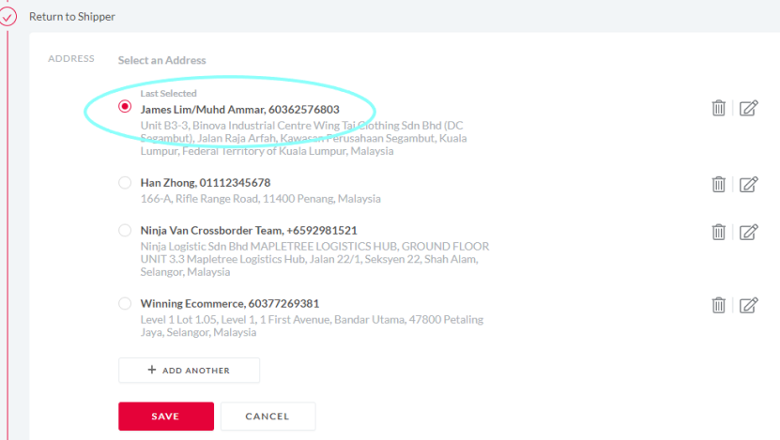The width and height of the screenshot is (780, 440).
Task: Click the Return to Shipper heading
Action: tap(72, 16)
